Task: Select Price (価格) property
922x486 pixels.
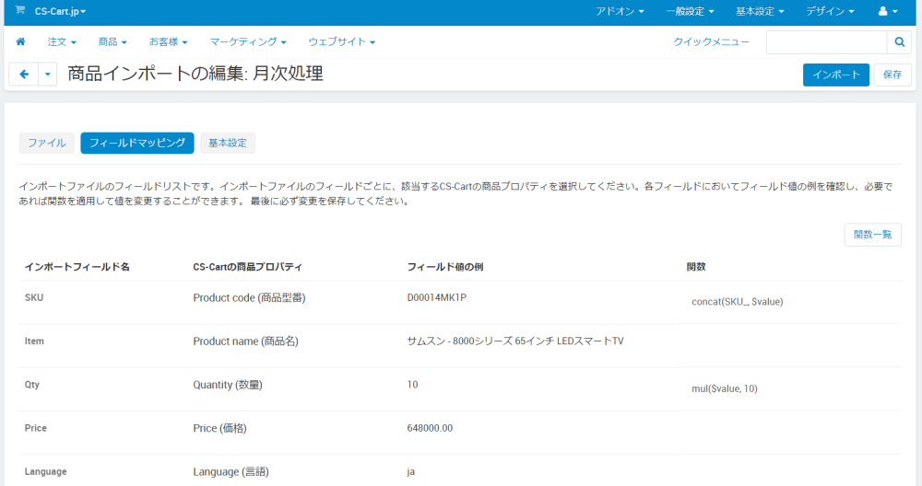Action: click(x=220, y=429)
